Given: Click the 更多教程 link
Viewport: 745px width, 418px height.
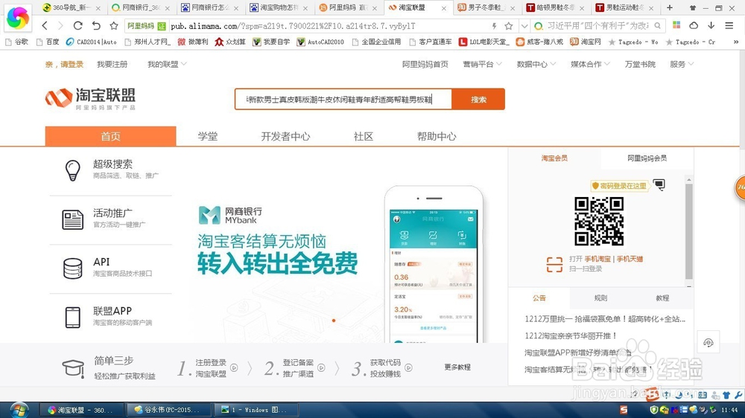Looking at the screenshot, I should coord(457,367).
